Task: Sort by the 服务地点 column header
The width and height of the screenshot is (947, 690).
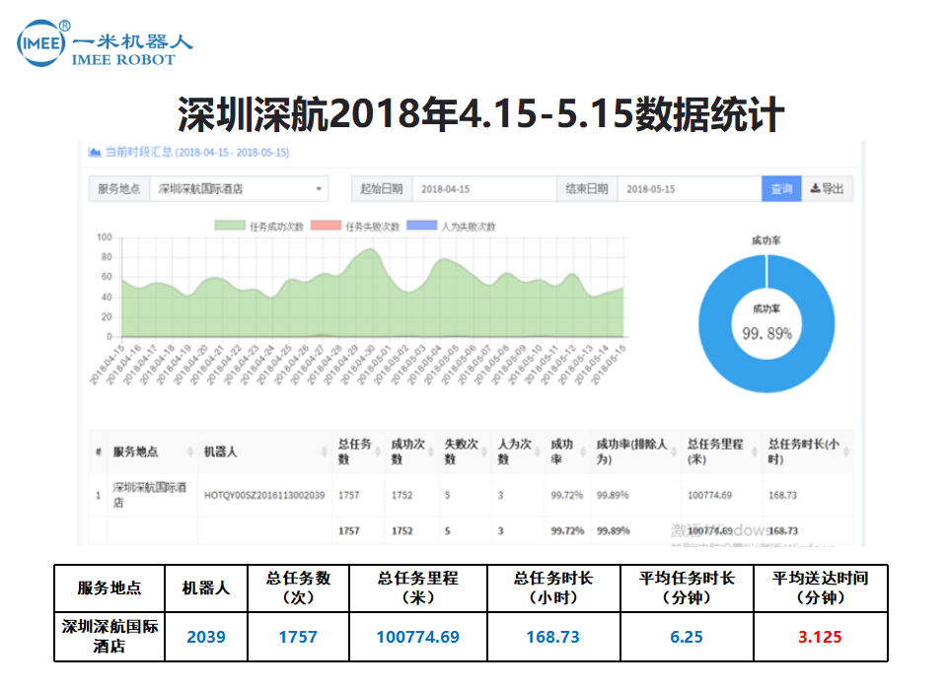Action: [x=152, y=451]
